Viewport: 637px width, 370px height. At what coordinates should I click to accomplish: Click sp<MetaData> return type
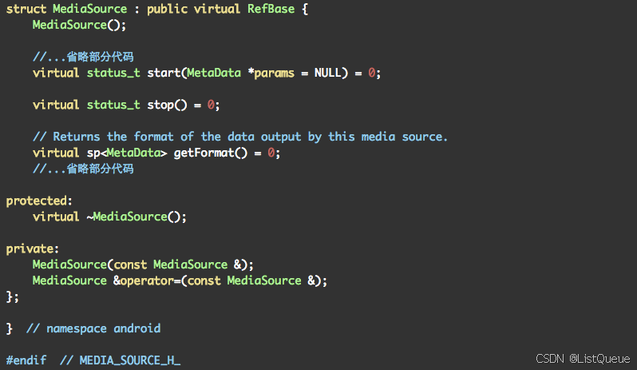click(x=127, y=153)
